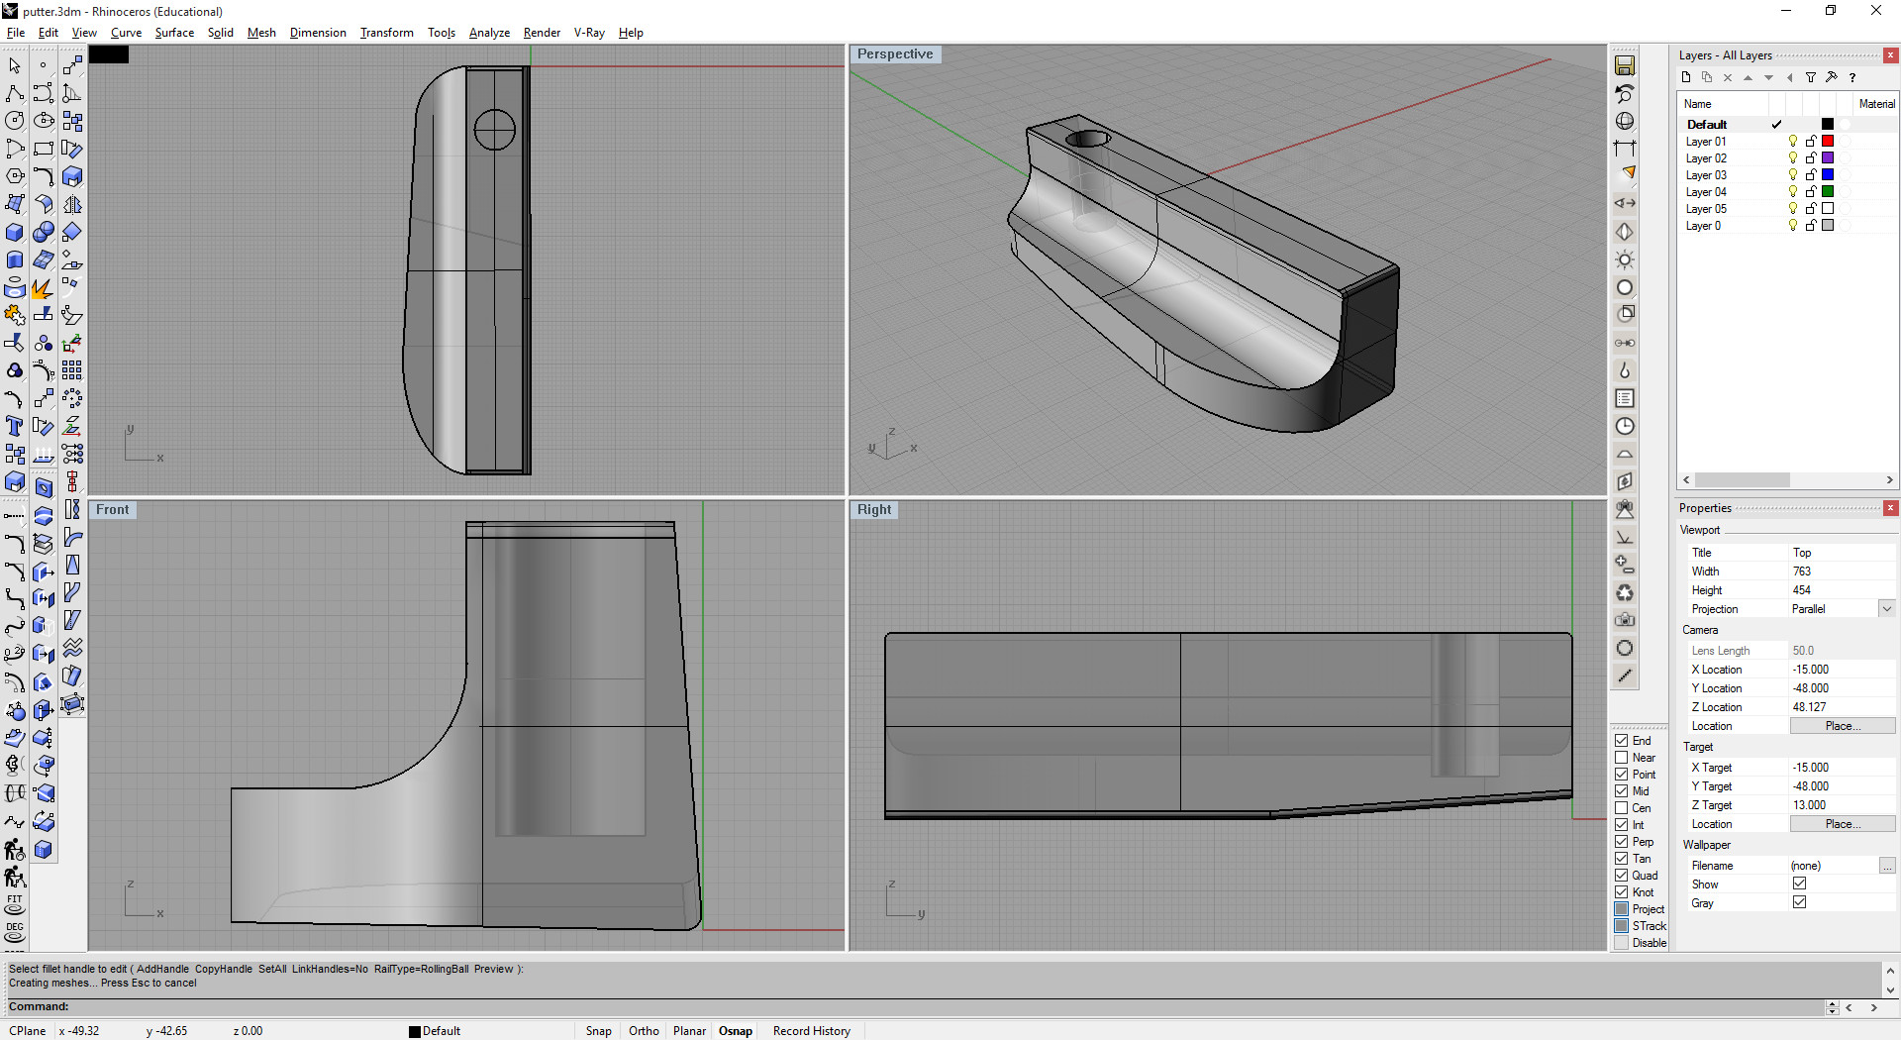Click the Place button for camera location

pyautogui.click(x=1842, y=726)
